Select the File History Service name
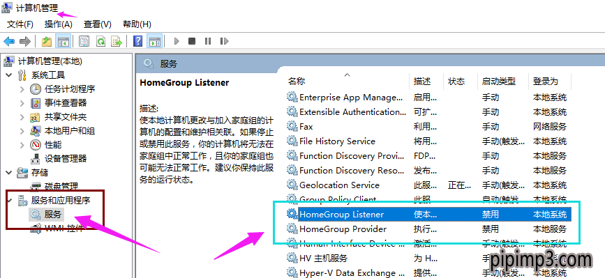 point(337,141)
